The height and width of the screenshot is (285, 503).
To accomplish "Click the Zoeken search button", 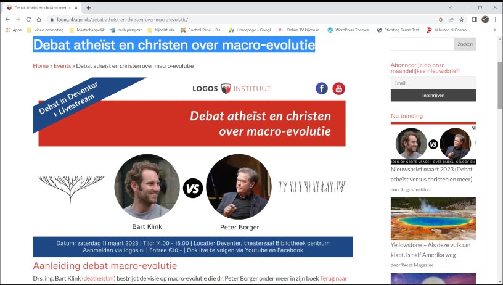I will pyautogui.click(x=465, y=44).
